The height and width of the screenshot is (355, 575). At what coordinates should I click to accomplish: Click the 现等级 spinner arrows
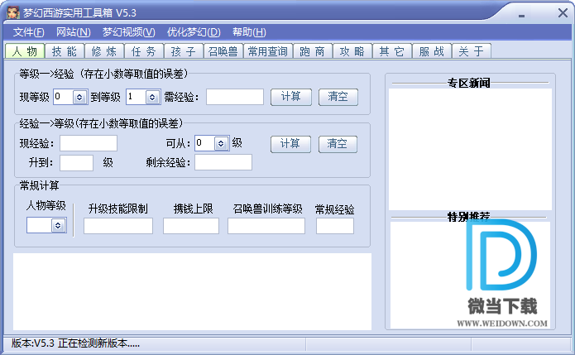(79, 97)
